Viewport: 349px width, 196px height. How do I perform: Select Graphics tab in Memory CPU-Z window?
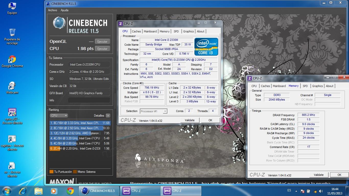point(318,86)
